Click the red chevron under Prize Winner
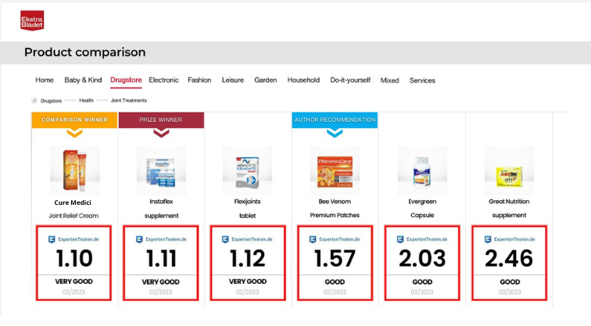Image resolution: width=591 pixels, height=326 pixels. (x=161, y=133)
